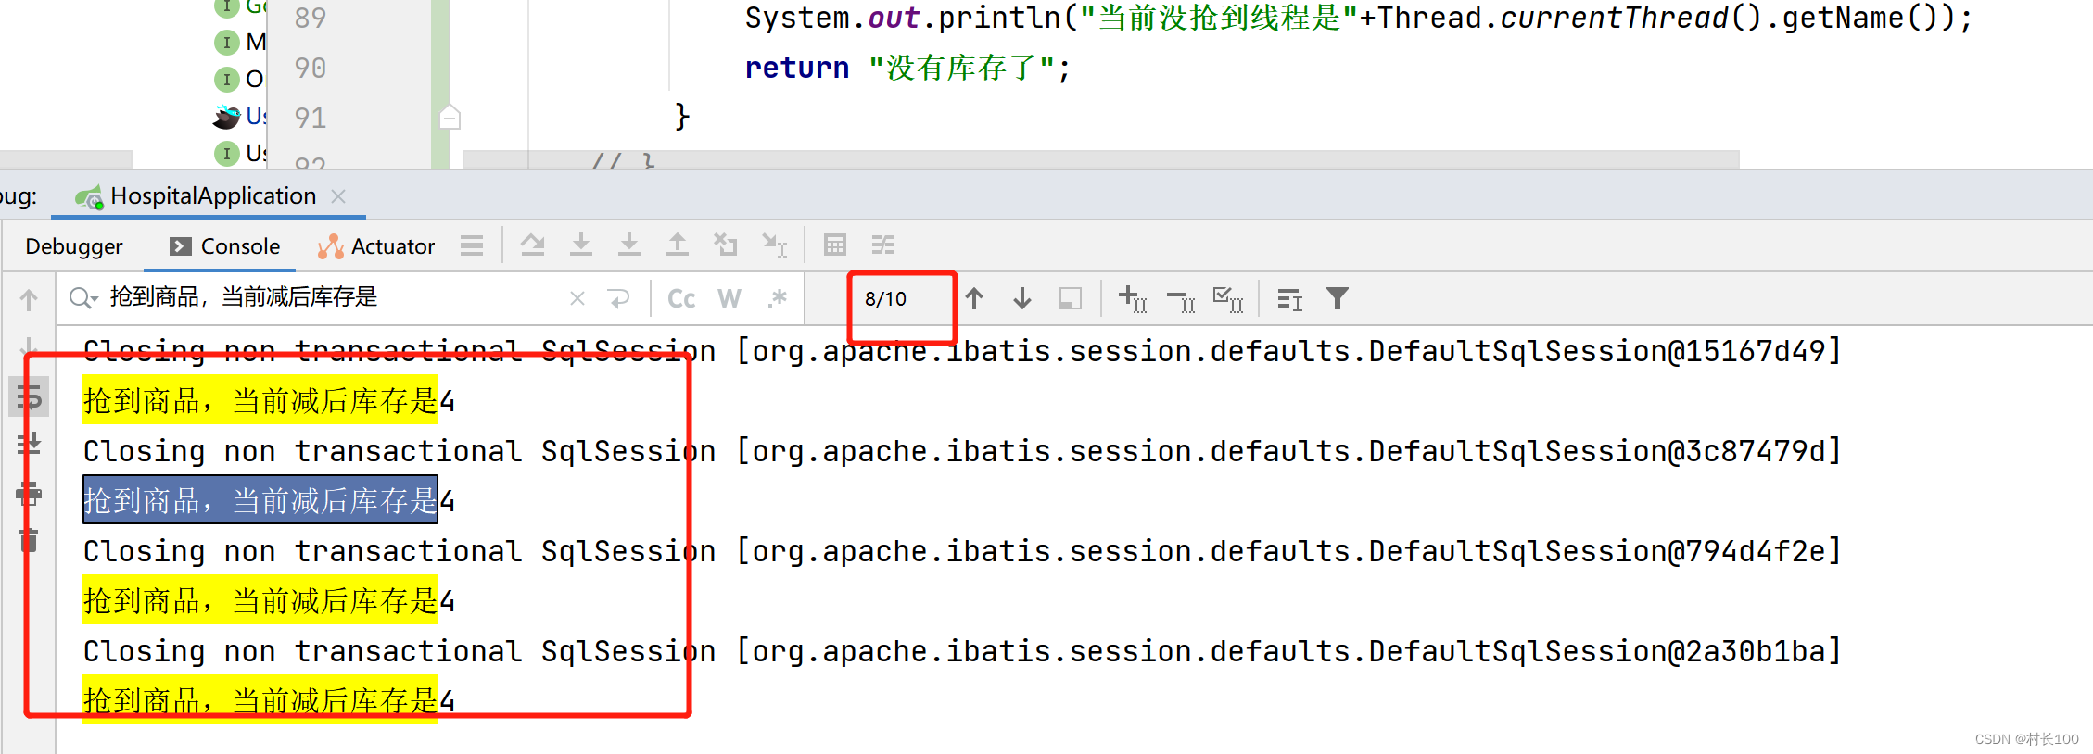Click the Run to Cursor icon
The width and height of the screenshot is (2093, 754).
coord(774,245)
